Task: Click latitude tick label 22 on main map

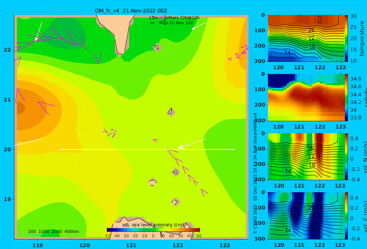Action: point(7,50)
